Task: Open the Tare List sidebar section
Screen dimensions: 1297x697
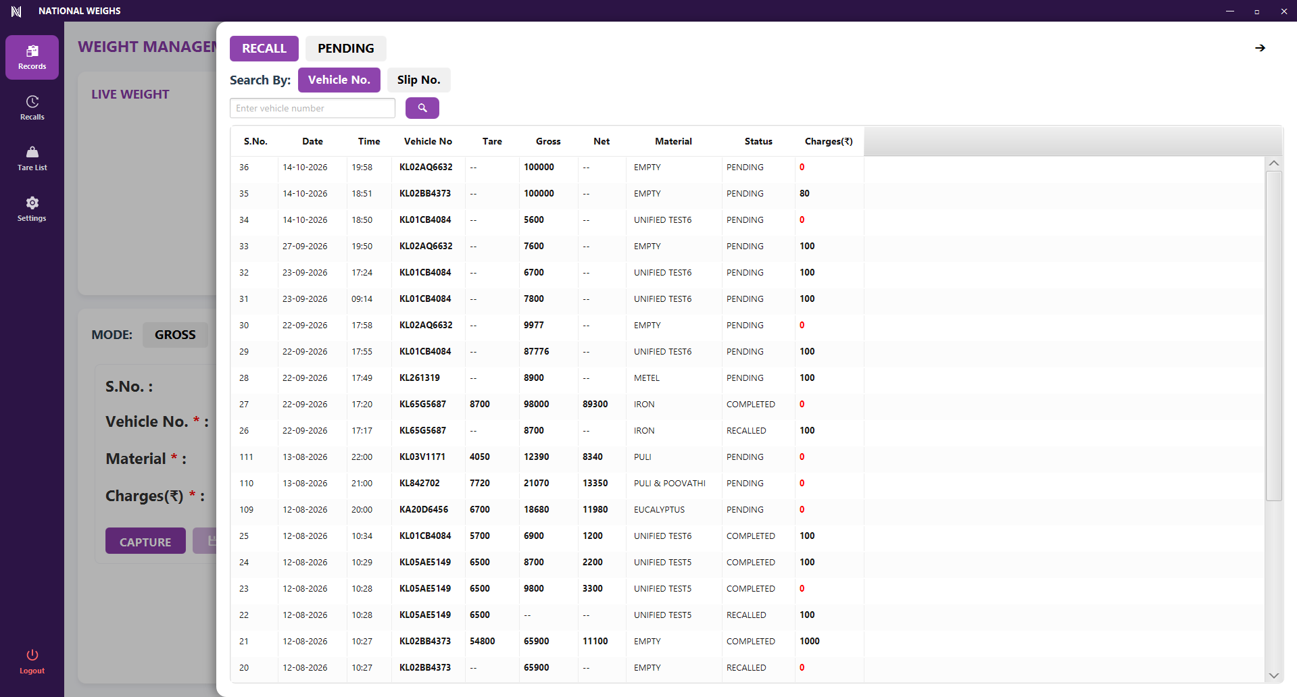Action: (32, 159)
